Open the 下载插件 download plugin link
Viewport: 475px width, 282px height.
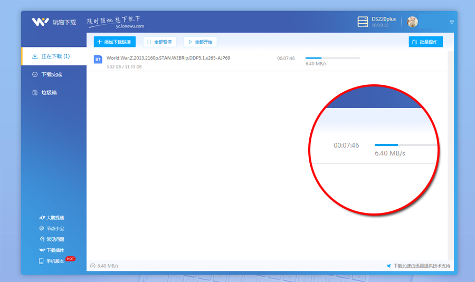pos(52,250)
